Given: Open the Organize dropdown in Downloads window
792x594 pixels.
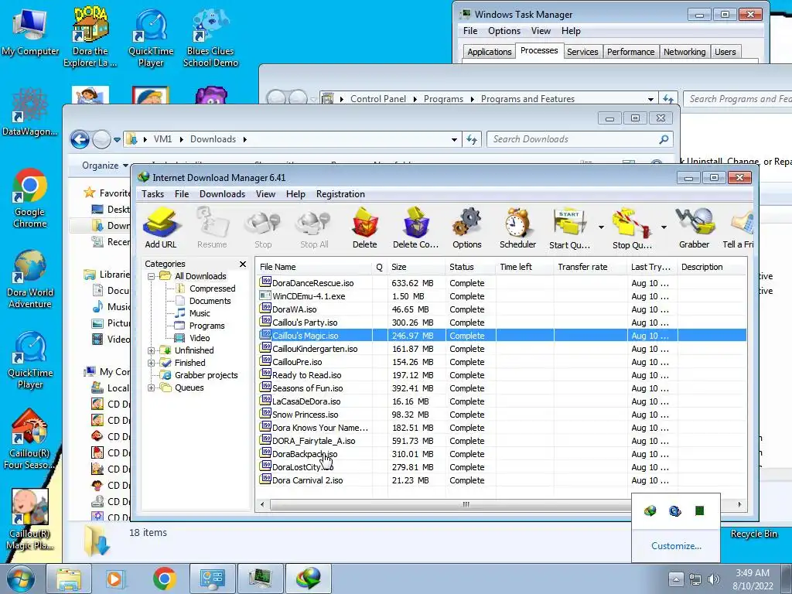Looking at the screenshot, I should point(105,166).
